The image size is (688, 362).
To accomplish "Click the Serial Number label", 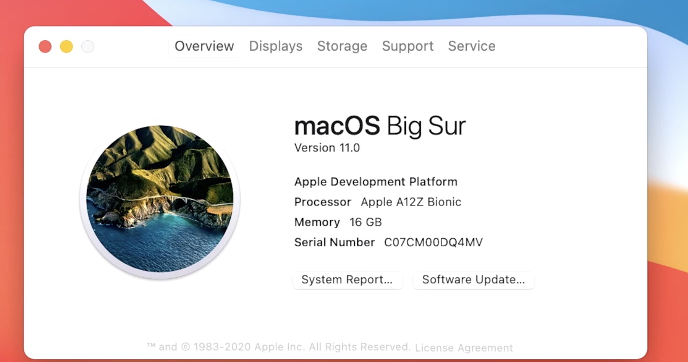I will (335, 242).
